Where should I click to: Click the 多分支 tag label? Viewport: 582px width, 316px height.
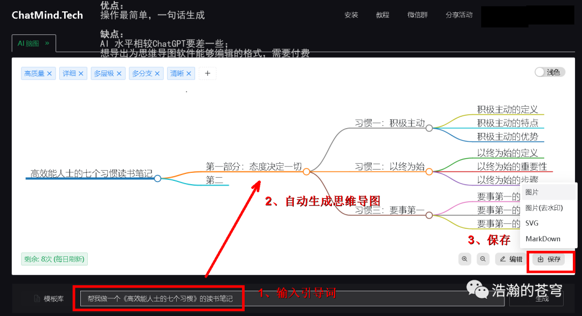[x=142, y=73]
